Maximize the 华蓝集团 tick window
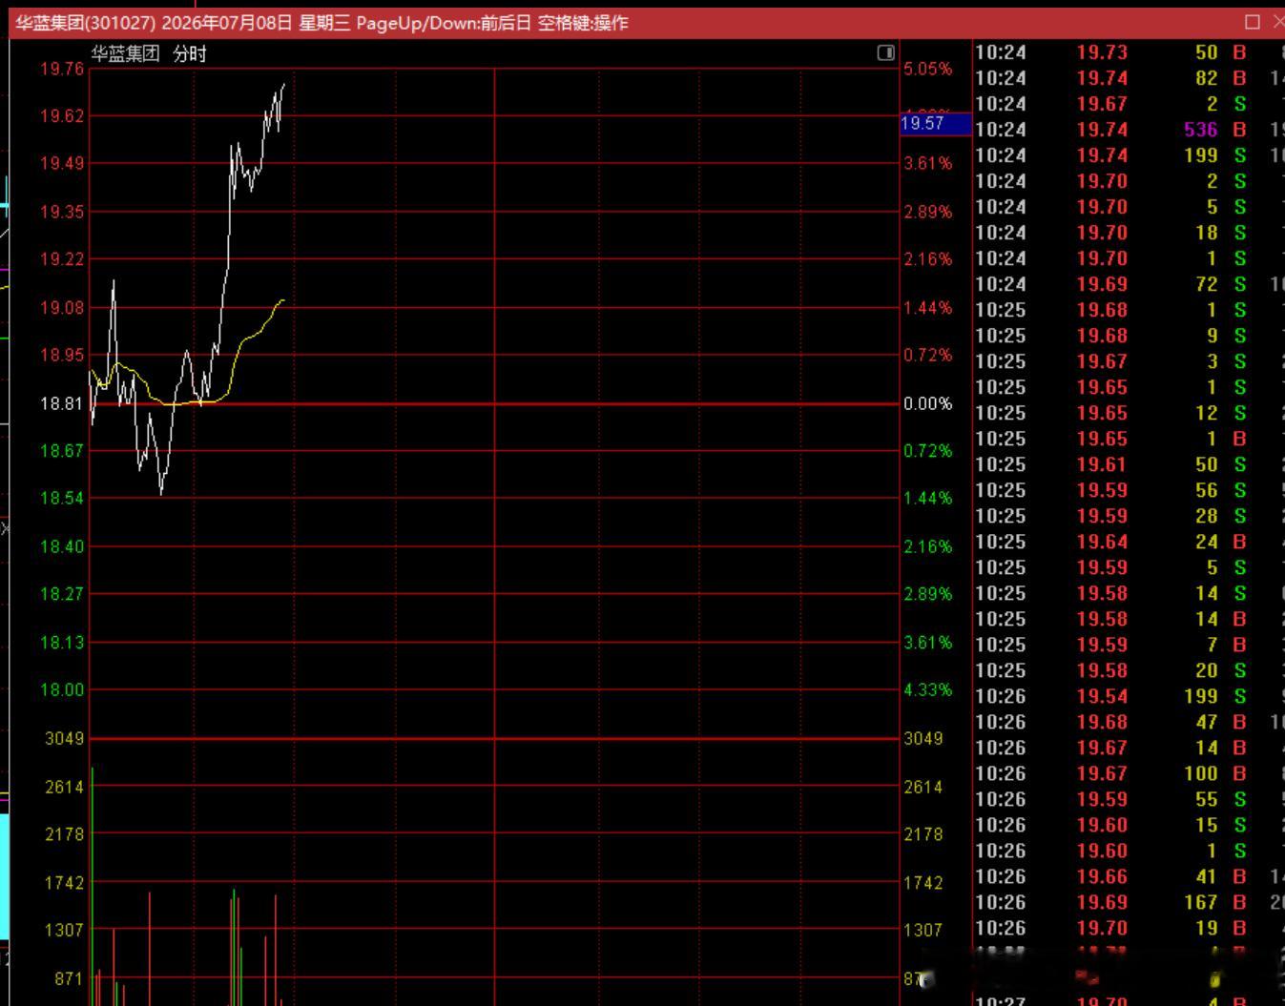Screen dimensions: 1285x1006 pyautogui.click(x=1253, y=21)
